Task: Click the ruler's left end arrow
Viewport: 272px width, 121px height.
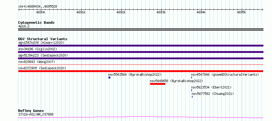Action: 19,9
